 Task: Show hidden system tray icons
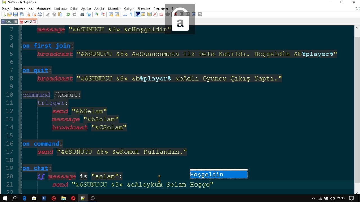pos(314,198)
